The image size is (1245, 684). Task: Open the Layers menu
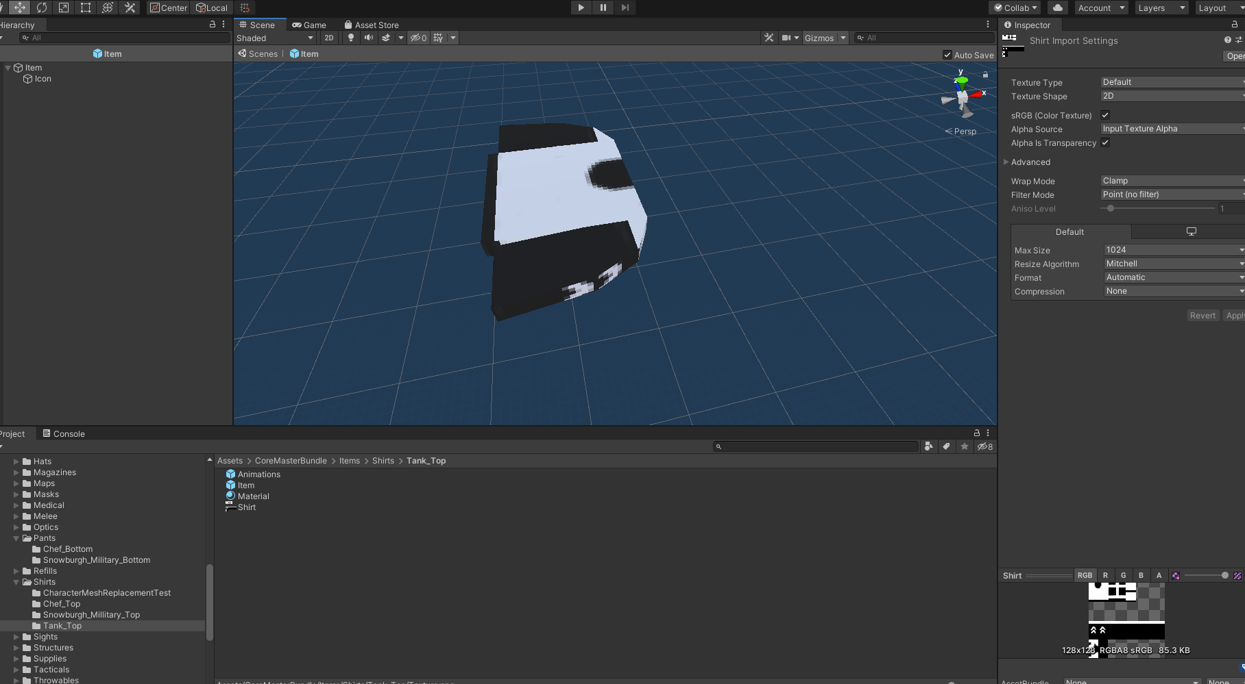coord(1161,8)
